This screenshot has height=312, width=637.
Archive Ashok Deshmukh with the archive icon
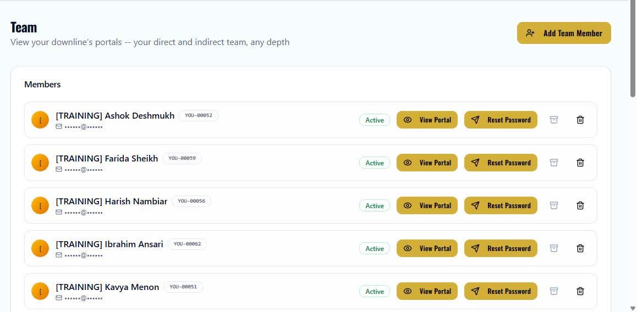click(x=554, y=120)
